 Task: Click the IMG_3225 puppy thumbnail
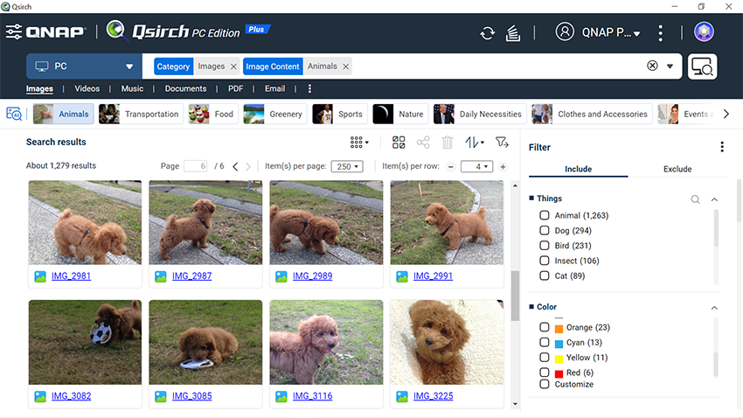(446, 342)
